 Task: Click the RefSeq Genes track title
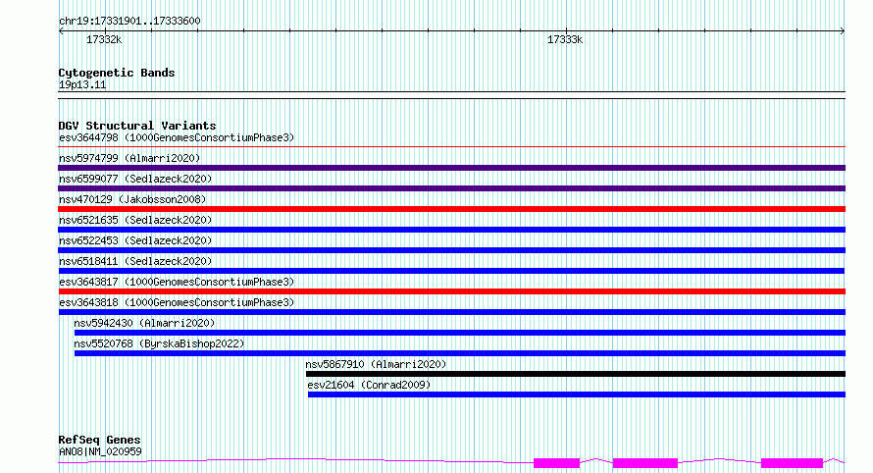coord(99,441)
